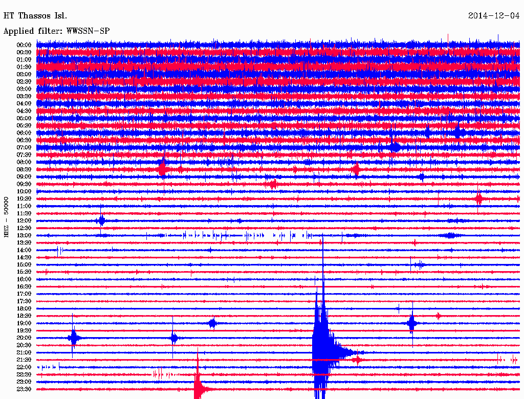Click the largest blue earthquake burst on the 21:00 trace

pyautogui.click(x=323, y=351)
